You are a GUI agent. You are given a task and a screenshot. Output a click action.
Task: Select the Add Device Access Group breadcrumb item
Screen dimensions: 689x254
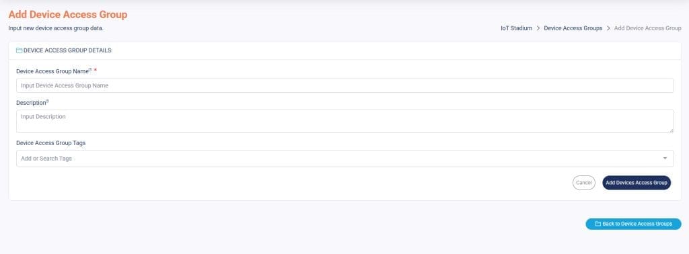(647, 28)
